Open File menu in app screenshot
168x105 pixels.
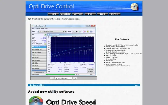(x=33, y=29)
